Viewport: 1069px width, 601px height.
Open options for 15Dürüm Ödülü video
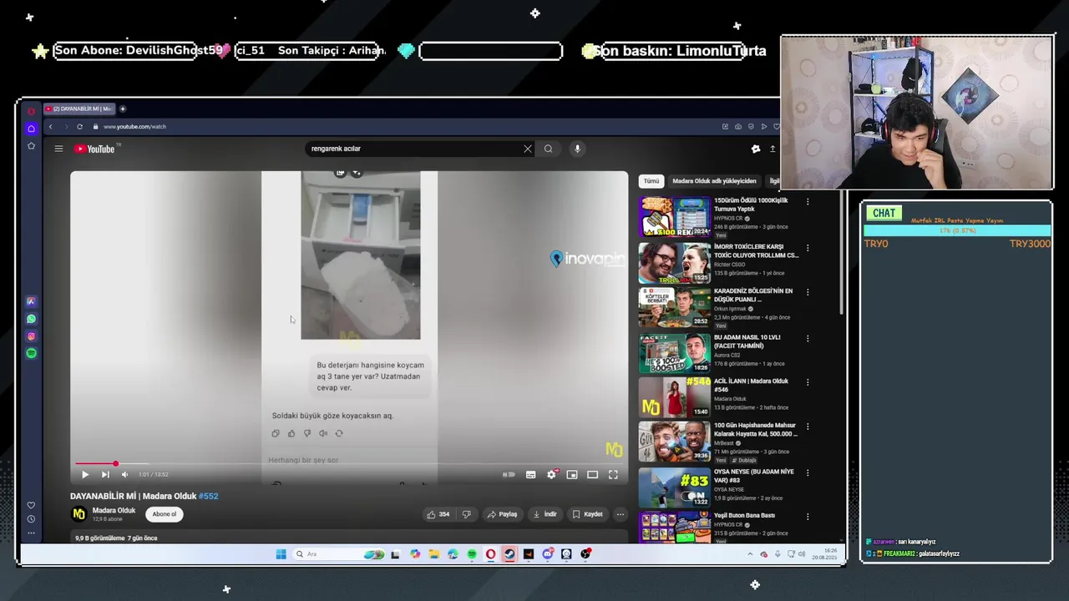point(808,201)
